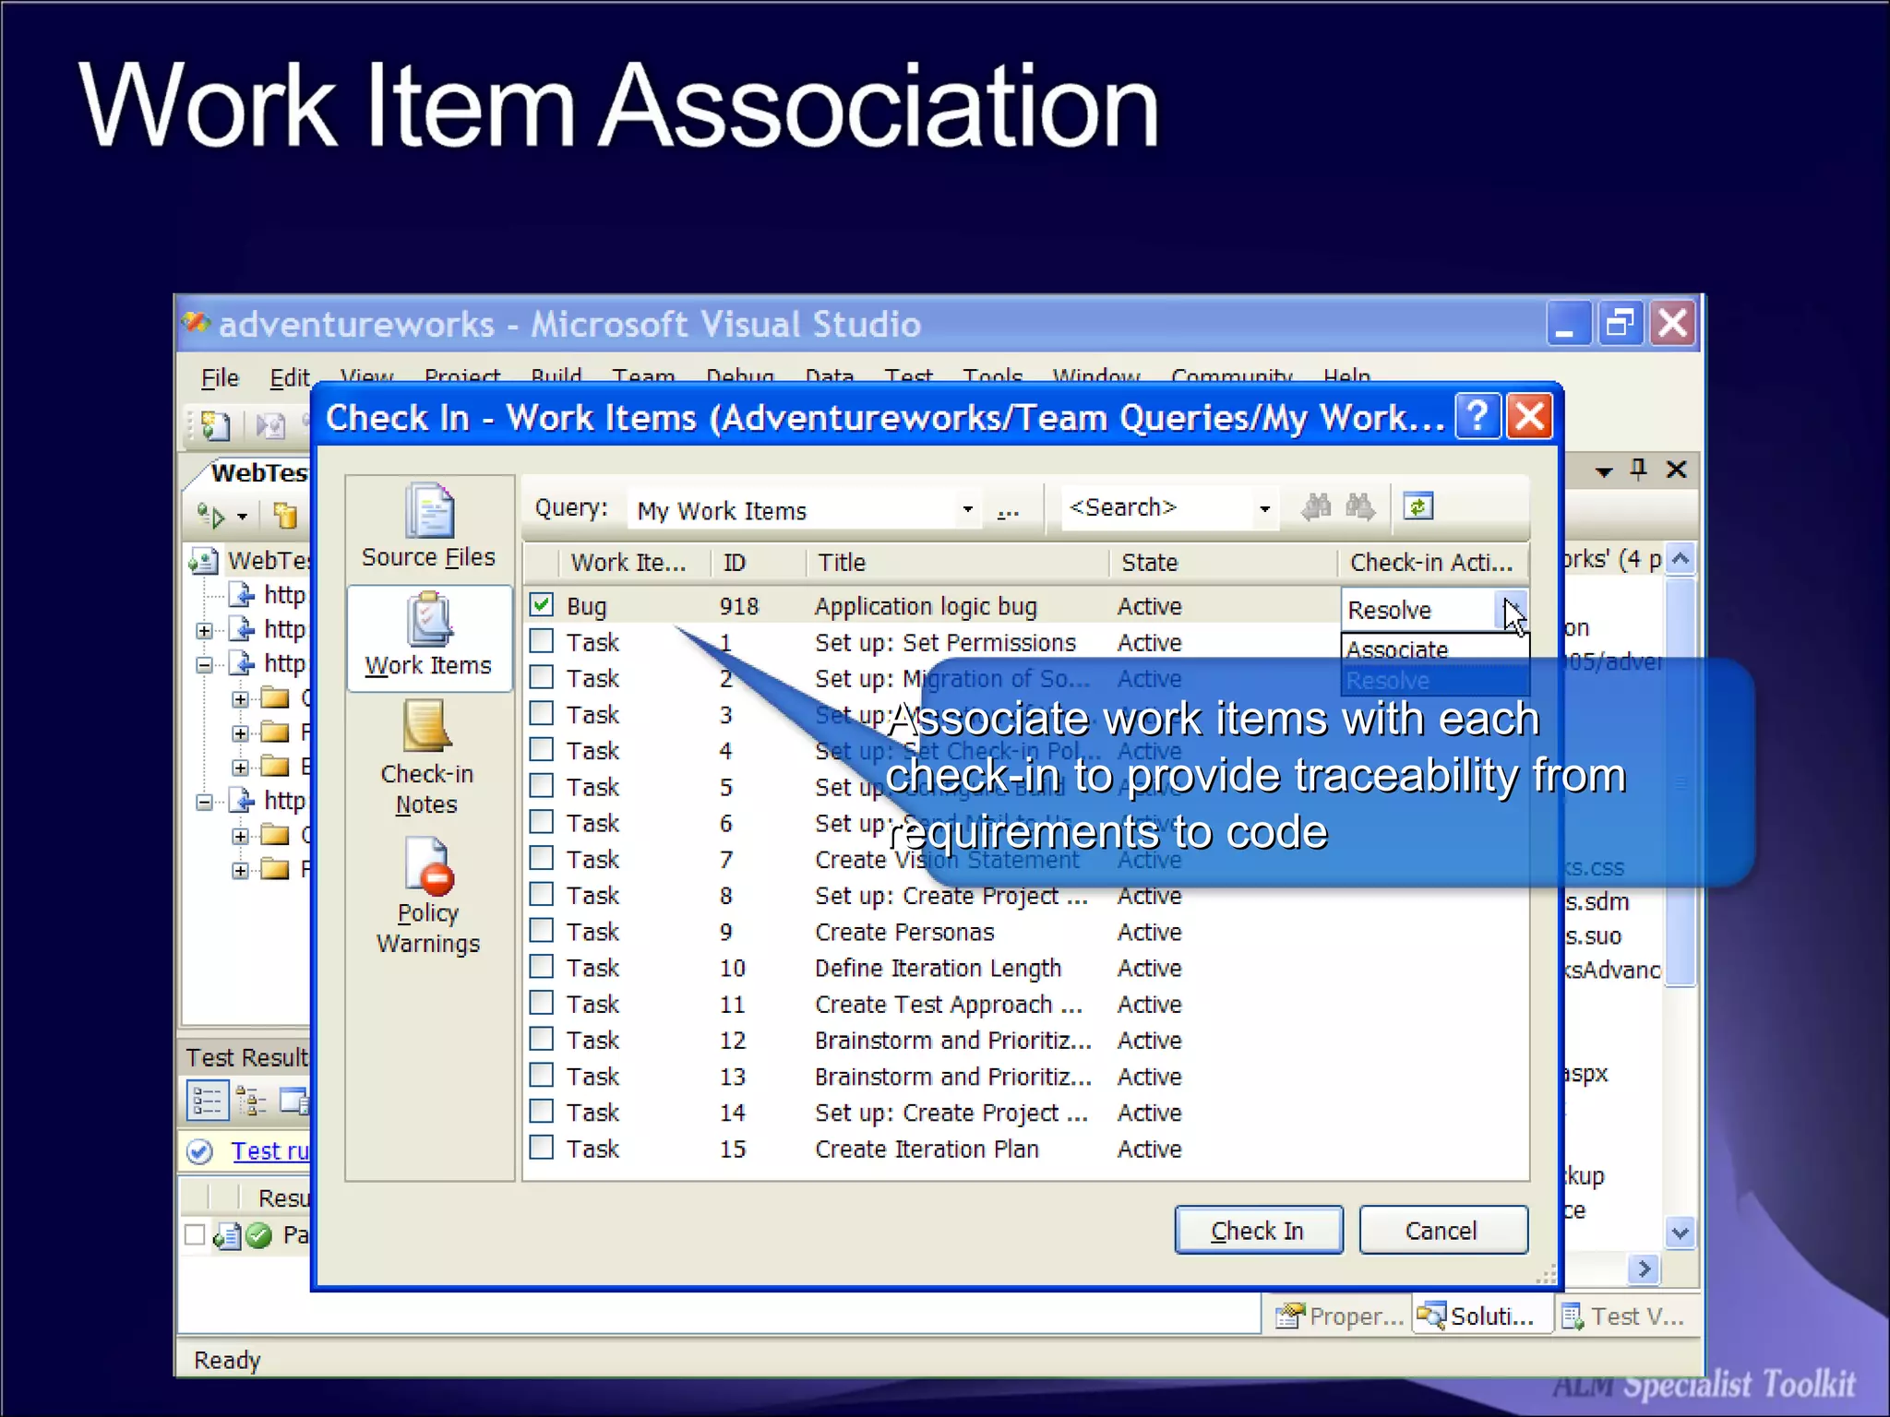This screenshot has width=1890, height=1417.
Task: Open the Resolve check-in action dropdown
Action: pyautogui.click(x=1510, y=610)
